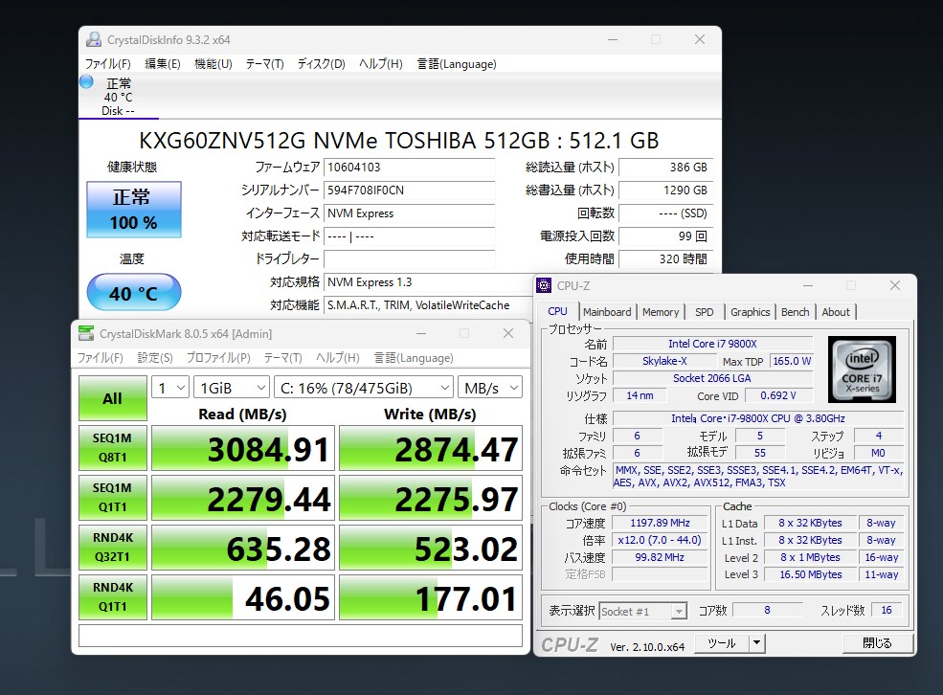Open the 1GiB test size dropdown
The height and width of the screenshot is (695, 943).
[231, 388]
